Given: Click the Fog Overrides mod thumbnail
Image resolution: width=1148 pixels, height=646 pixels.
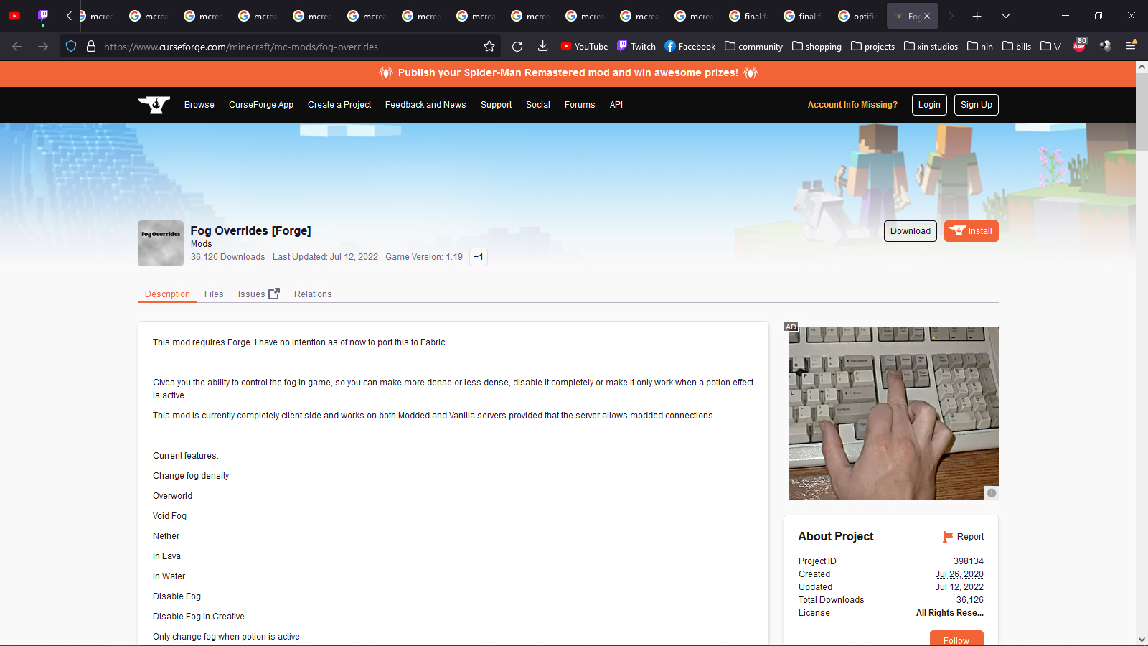Looking at the screenshot, I should click(161, 243).
